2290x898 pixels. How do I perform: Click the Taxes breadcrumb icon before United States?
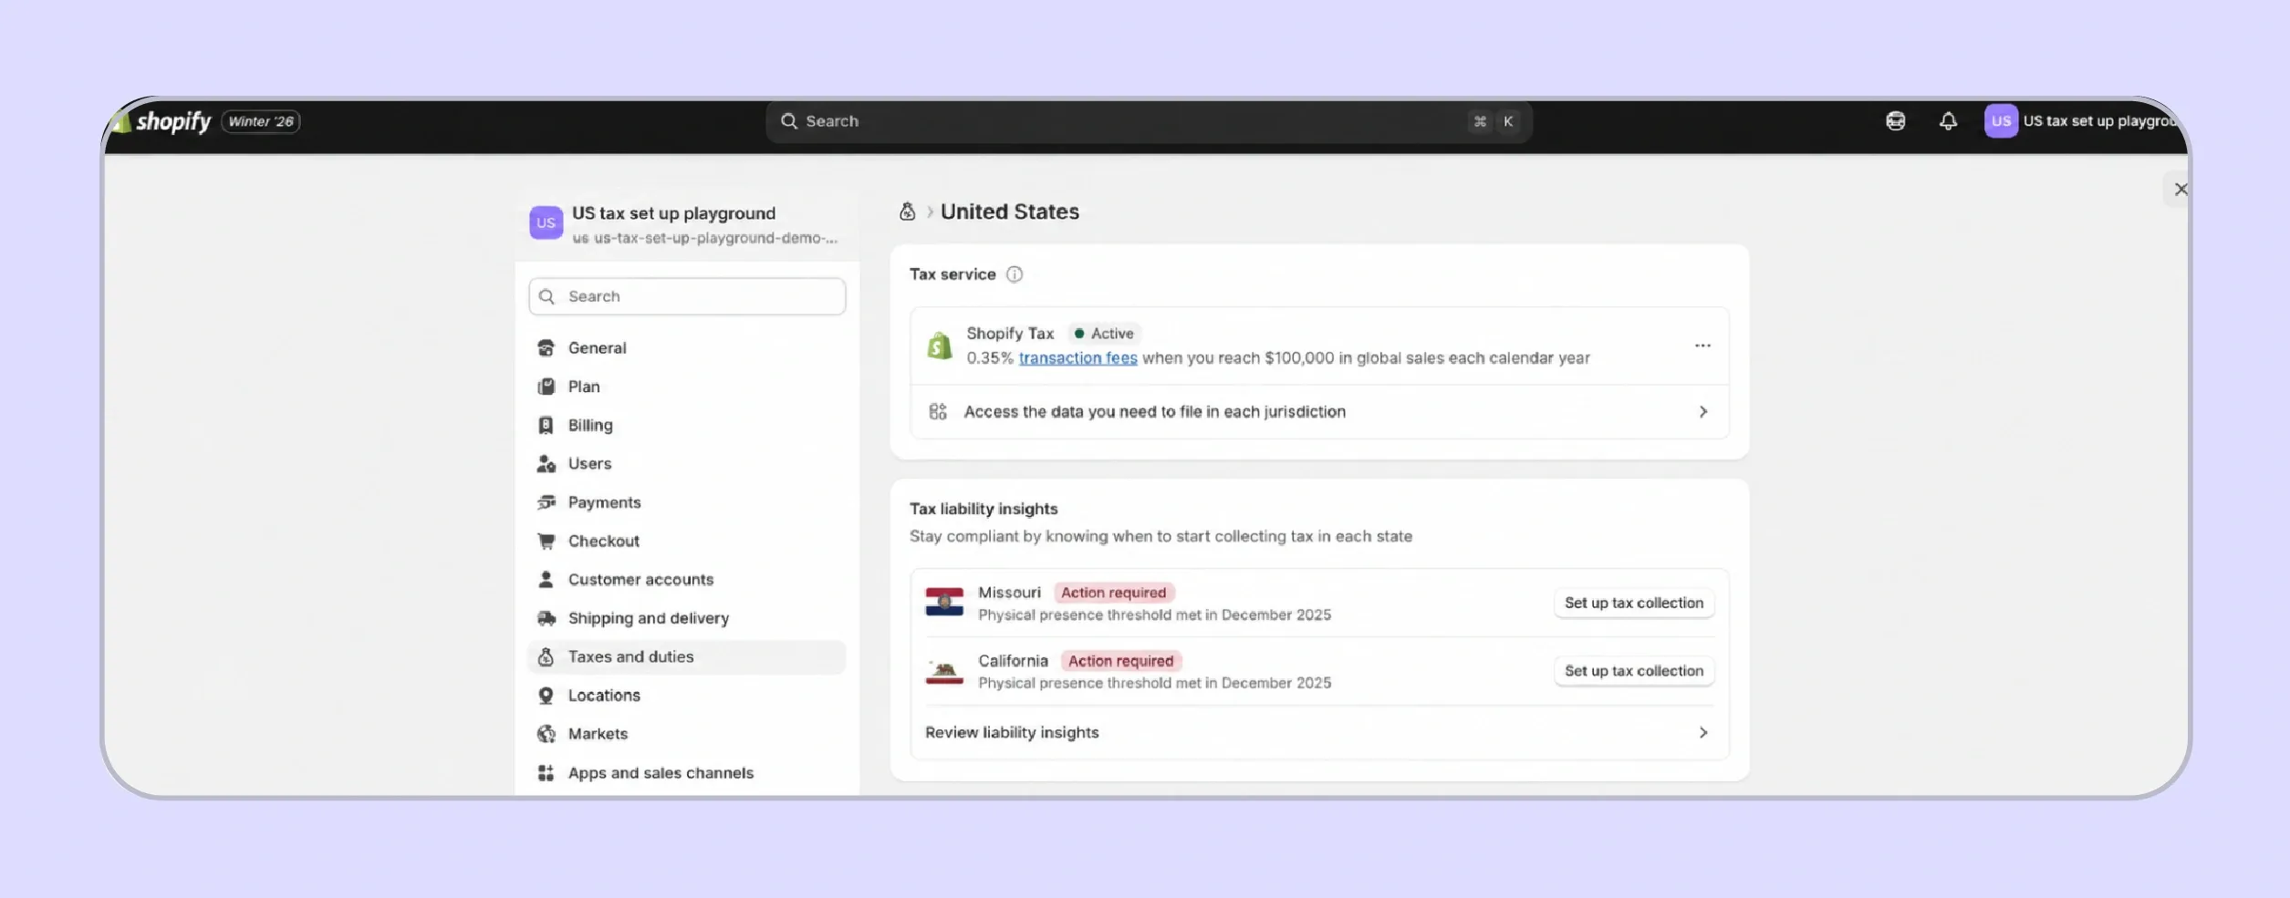pyautogui.click(x=907, y=212)
